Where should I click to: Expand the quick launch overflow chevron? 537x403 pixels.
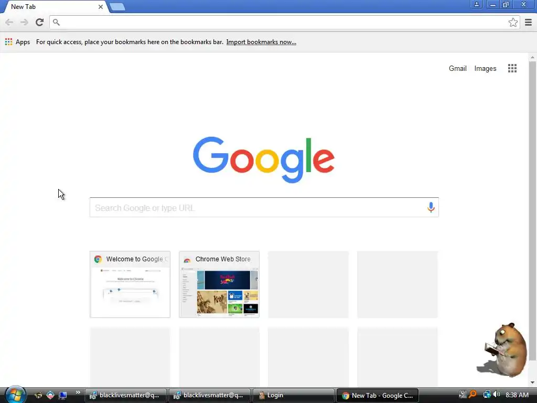tap(78, 393)
